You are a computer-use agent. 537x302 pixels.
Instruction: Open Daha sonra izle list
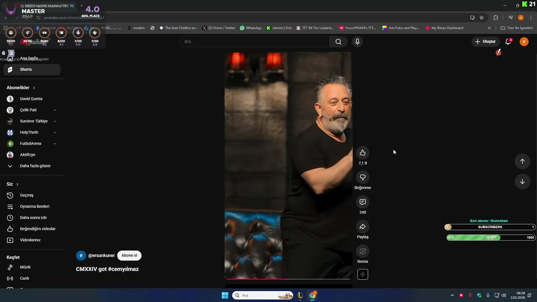pyautogui.click(x=32, y=218)
